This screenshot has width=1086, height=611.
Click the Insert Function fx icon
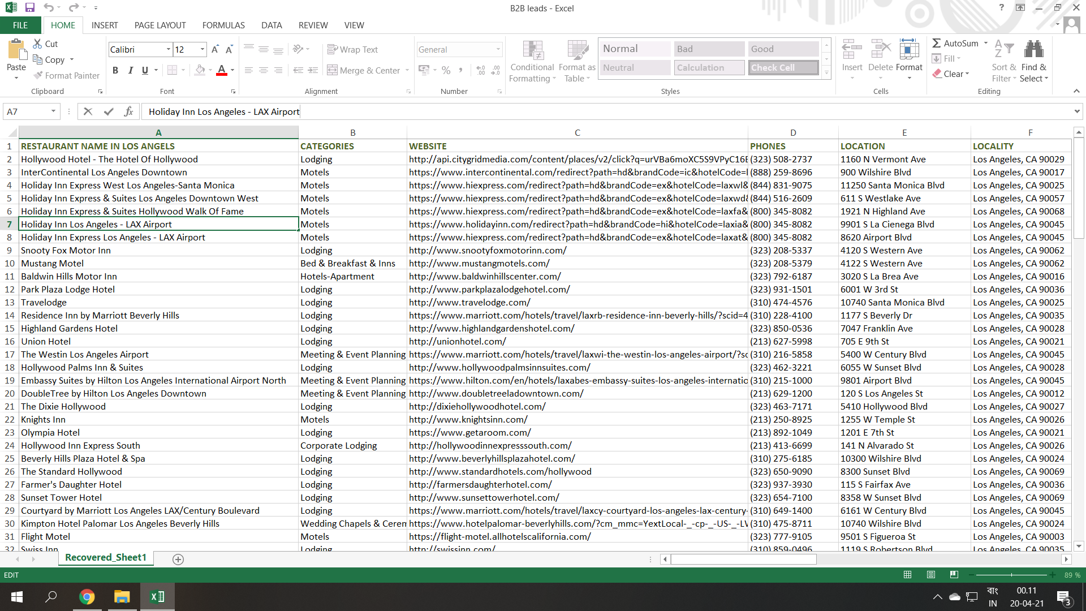coord(128,111)
